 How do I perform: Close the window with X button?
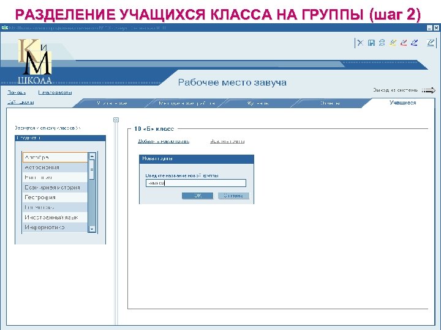436,28
